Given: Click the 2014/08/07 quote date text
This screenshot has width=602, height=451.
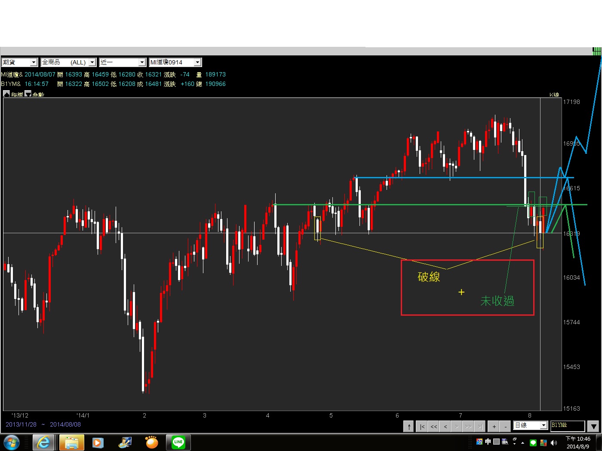Looking at the screenshot, I should tap(40, 74).
